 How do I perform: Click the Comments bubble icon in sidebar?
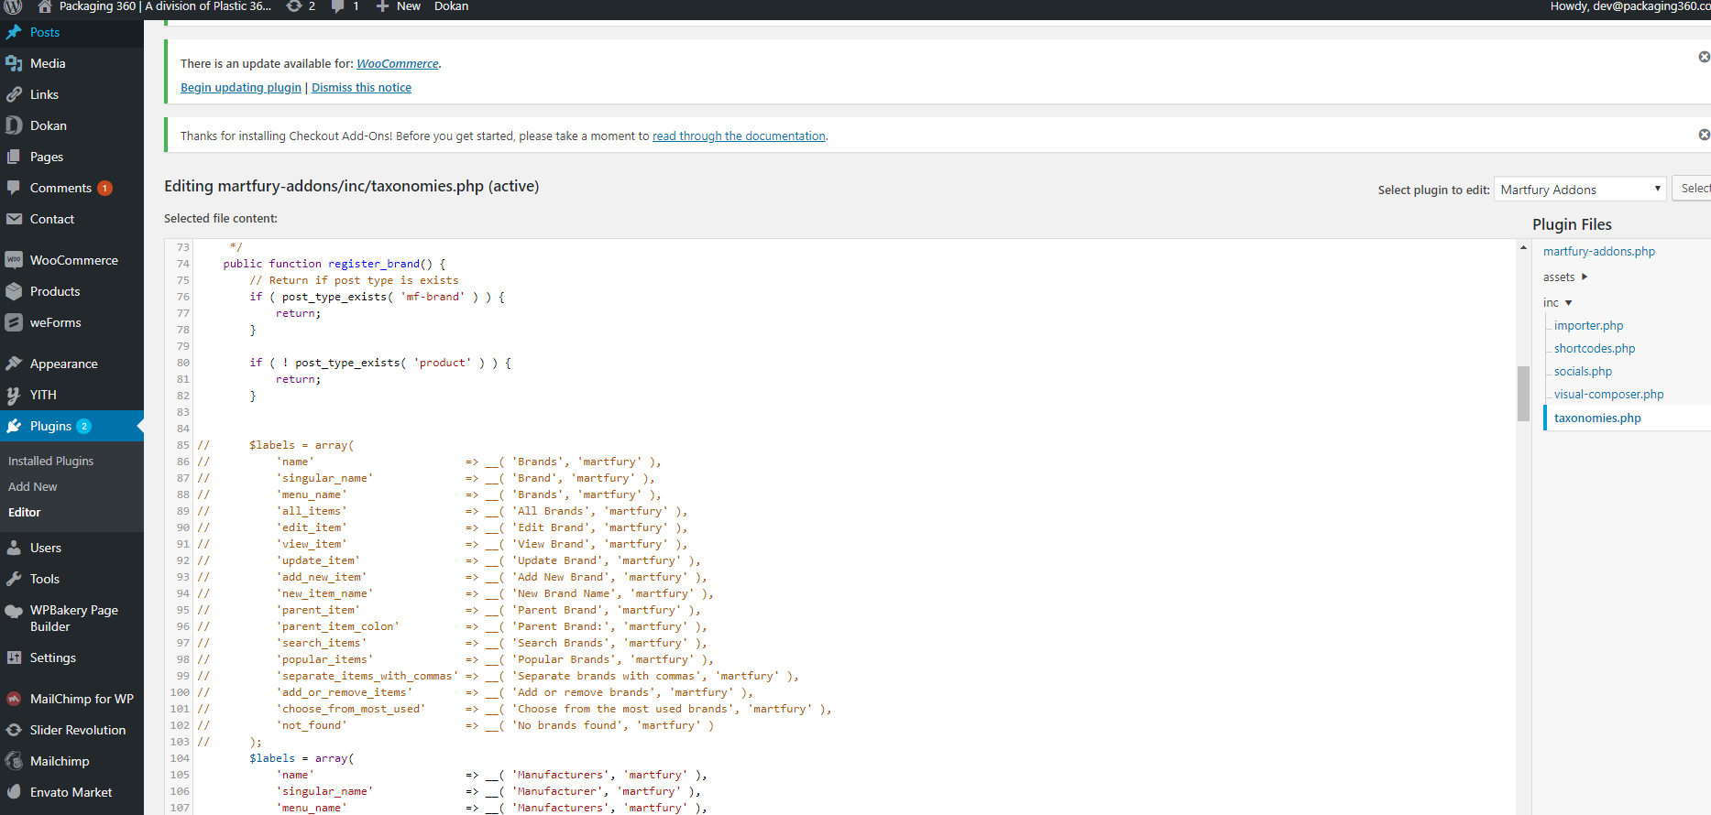tap(14, 188)
